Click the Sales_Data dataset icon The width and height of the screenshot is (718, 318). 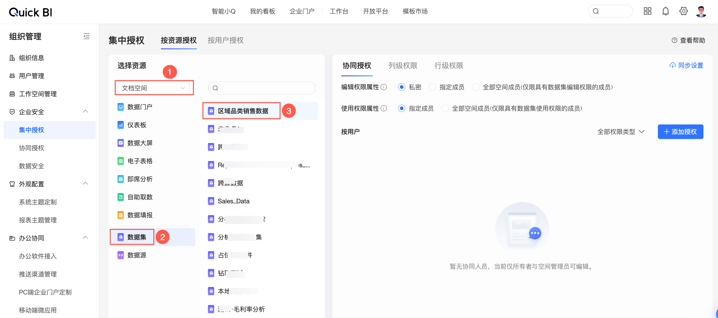coord(211,201)
